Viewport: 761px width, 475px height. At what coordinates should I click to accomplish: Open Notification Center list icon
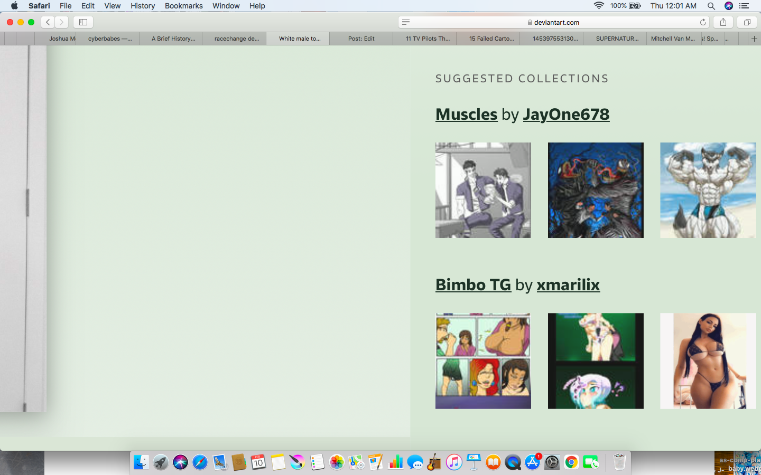pos(744,6)
